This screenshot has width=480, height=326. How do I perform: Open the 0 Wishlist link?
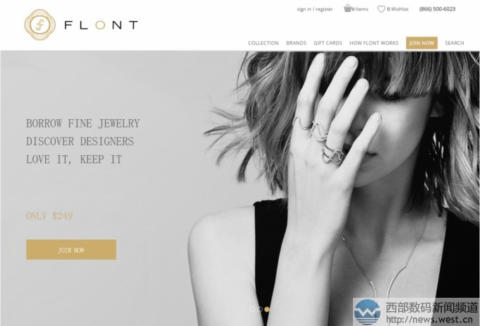coord(397,9)
